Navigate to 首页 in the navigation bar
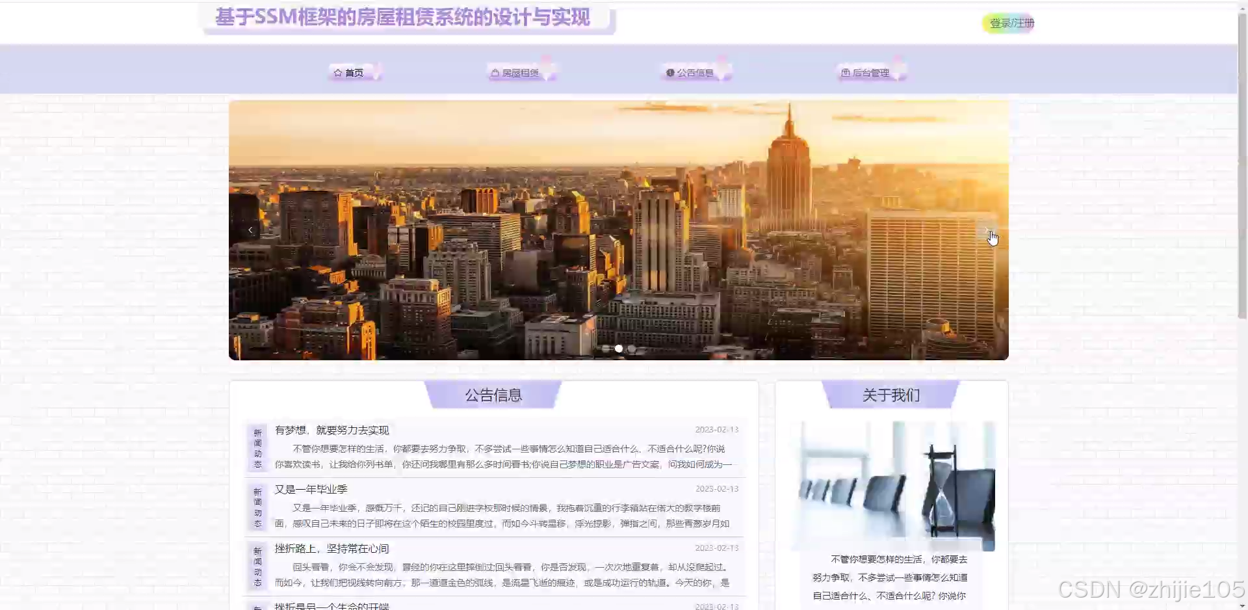1248x610 pixels. pos(354,73)
